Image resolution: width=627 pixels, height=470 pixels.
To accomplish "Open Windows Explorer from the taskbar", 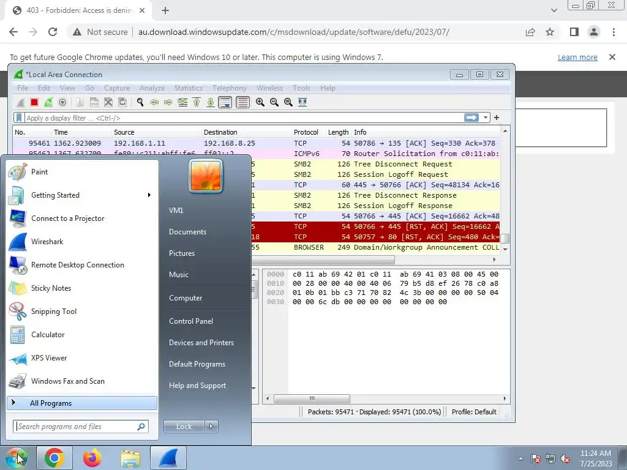I will pos(130,458).
